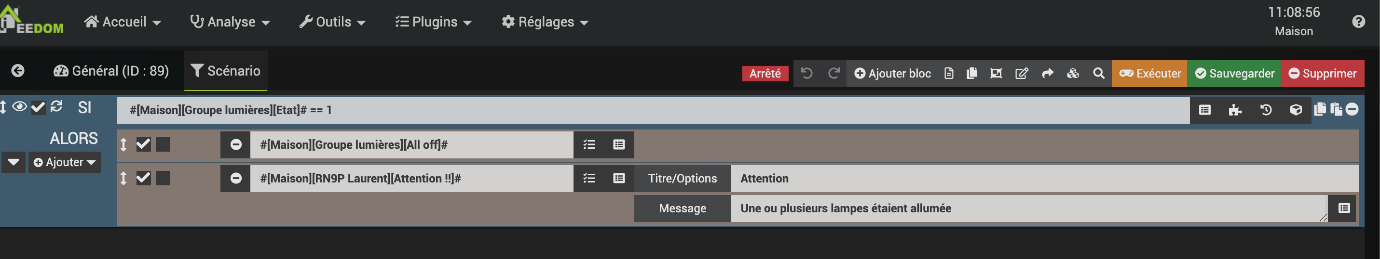
Task: Click the go back arrow icon
Action: (x=18, y=71)
